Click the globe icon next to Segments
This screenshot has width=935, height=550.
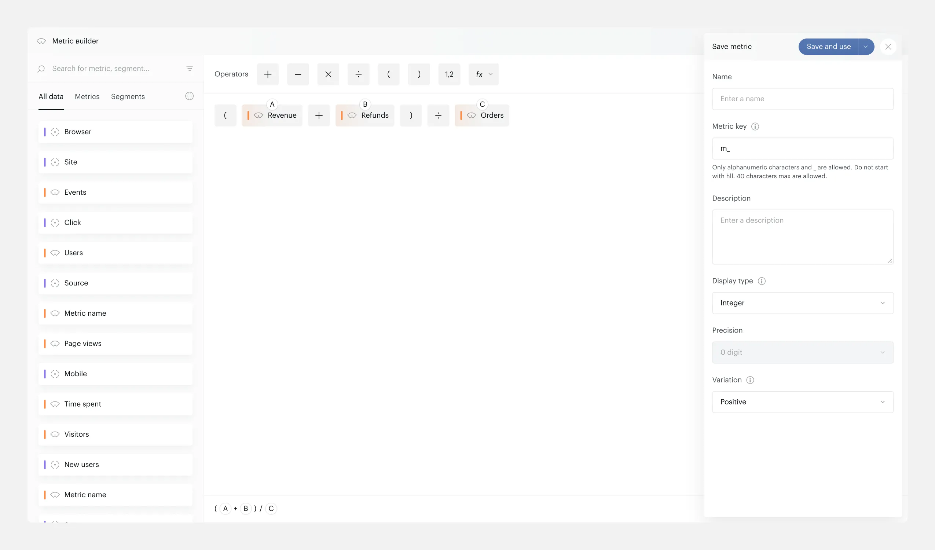189,96
